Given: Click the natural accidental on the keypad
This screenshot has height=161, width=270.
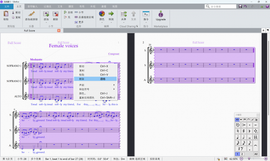Looking at the screenshot, I should pyautogui.click(x=238, y=131).
